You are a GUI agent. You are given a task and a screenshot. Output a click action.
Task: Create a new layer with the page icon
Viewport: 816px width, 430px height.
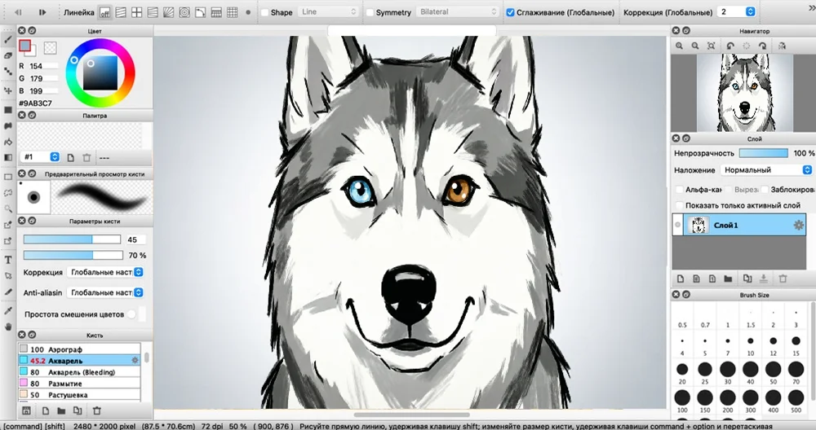pyautogui.click(x=681, y=279)
